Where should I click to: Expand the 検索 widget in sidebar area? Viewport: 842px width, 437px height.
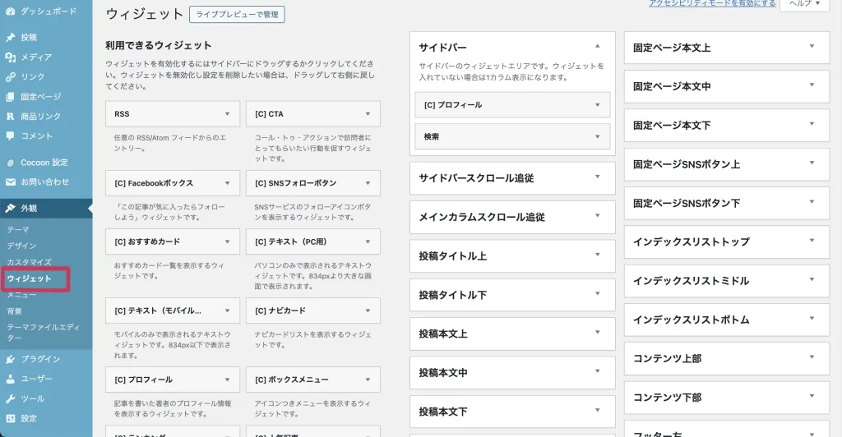(x=597, y=136)
